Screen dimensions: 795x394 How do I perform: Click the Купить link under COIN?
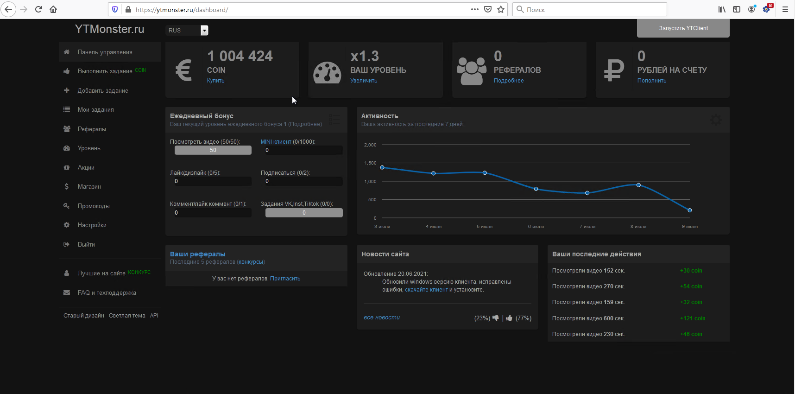click(215, 81)
